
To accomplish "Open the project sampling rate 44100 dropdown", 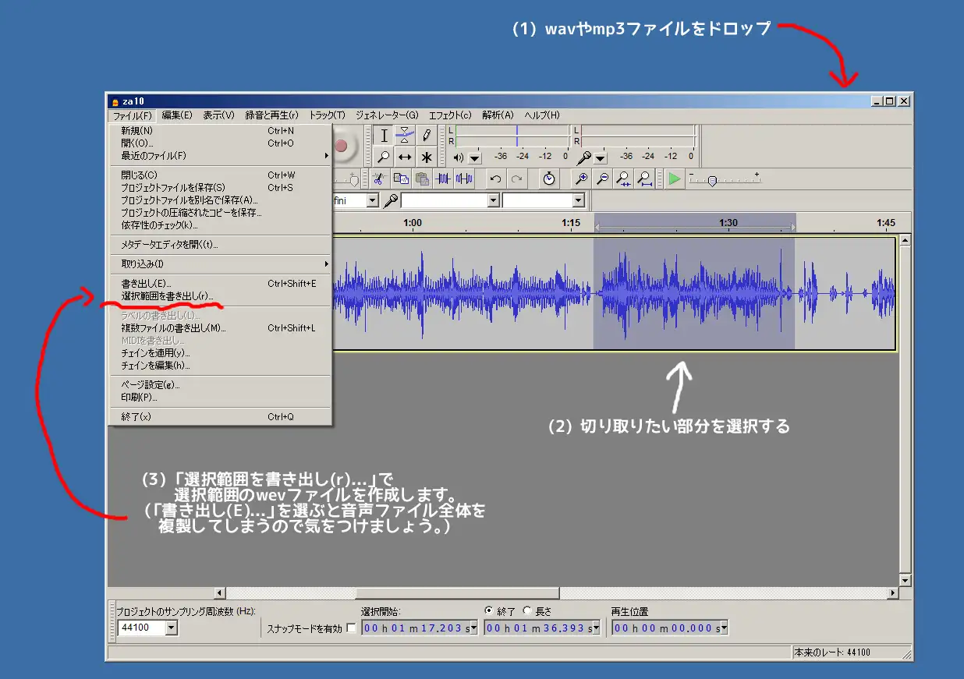I will click(x=172, y=628).
